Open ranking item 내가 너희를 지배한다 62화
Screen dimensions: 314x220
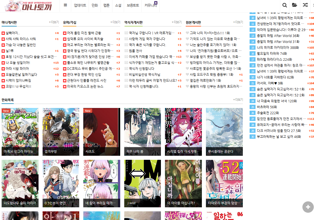275,77
